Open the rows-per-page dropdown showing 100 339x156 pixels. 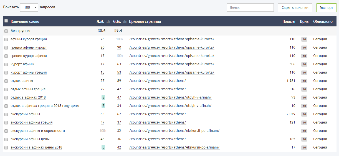click(29, 7)
